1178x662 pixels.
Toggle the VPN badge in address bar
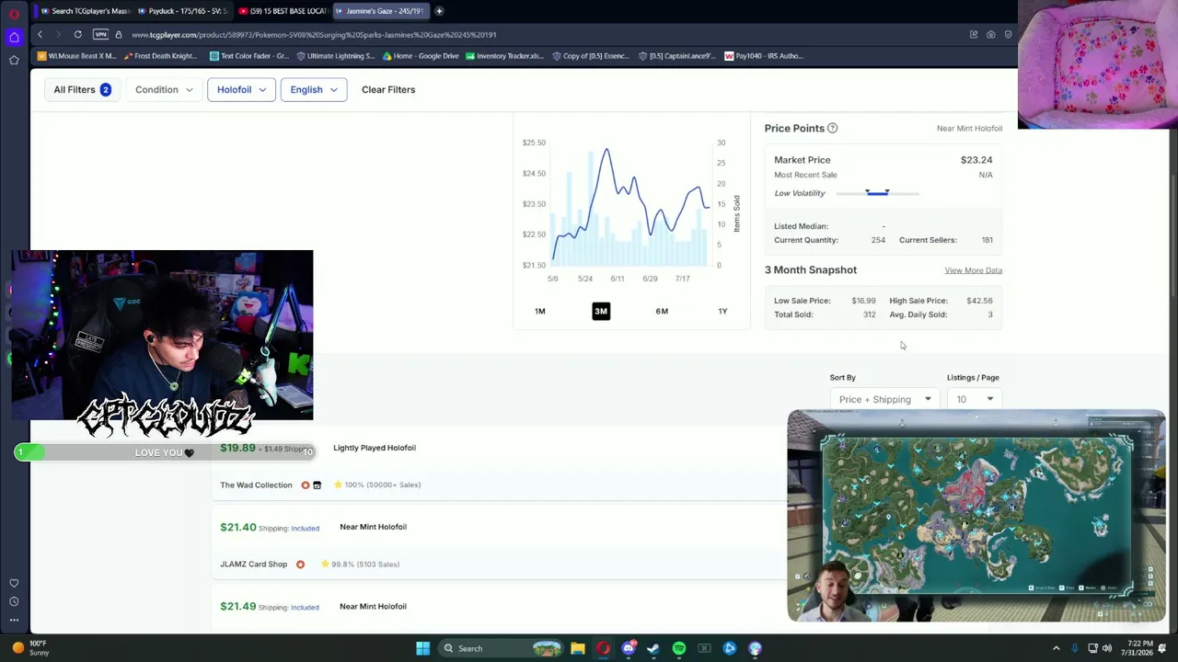pos(100,35)
